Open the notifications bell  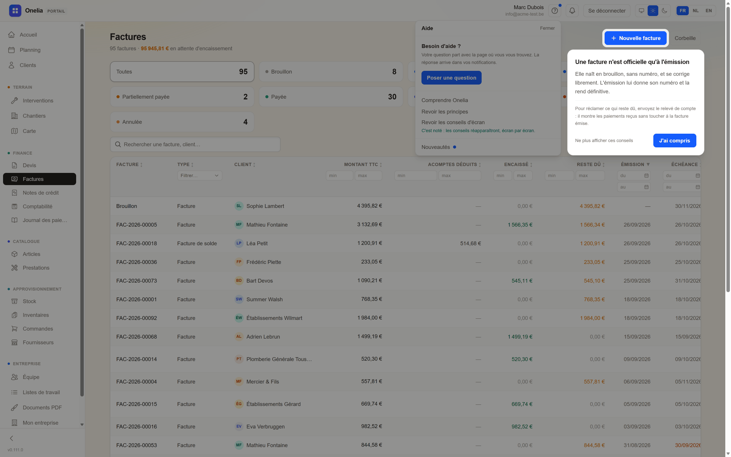pyautogui.click(x=572, y=11)
